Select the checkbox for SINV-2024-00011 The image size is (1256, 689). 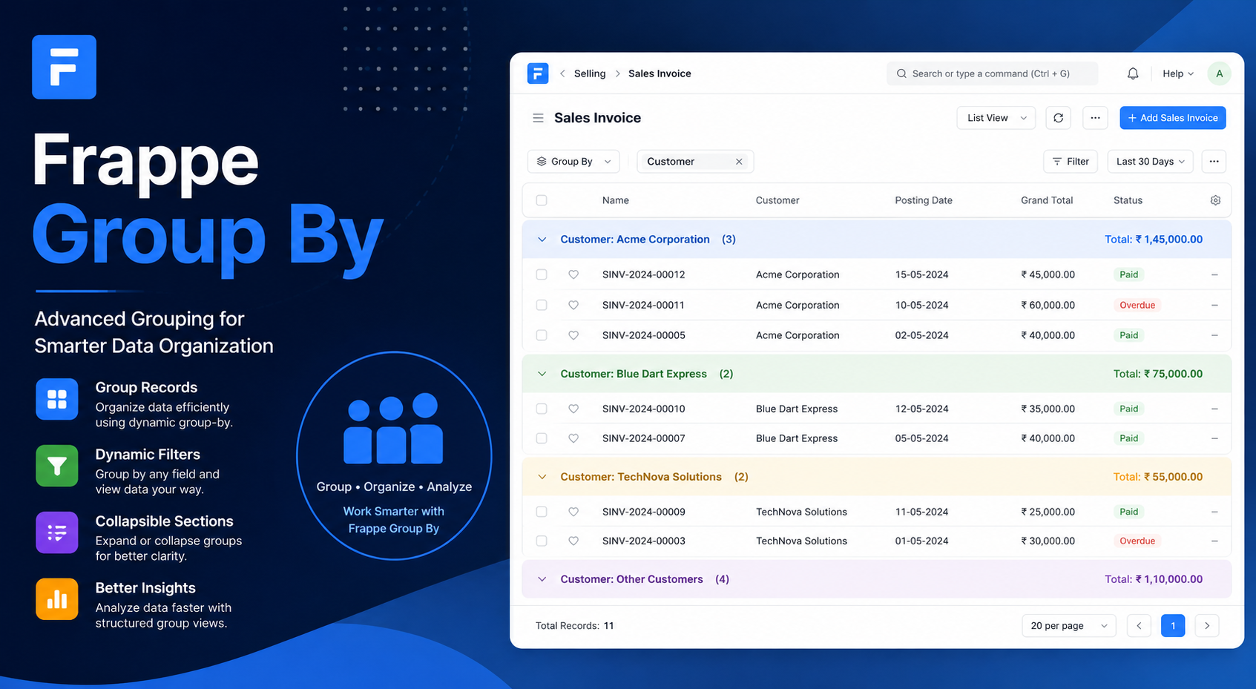tap(542, 305)
